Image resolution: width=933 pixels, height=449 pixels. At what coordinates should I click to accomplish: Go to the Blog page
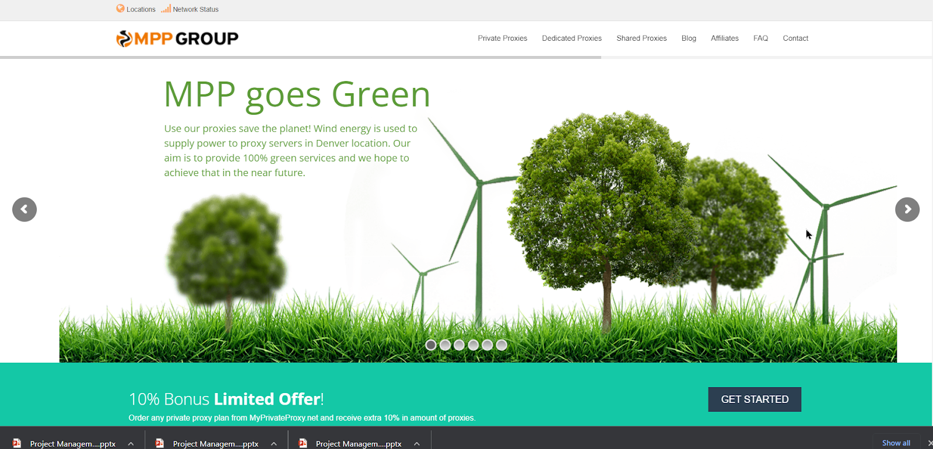pos(689,38)
